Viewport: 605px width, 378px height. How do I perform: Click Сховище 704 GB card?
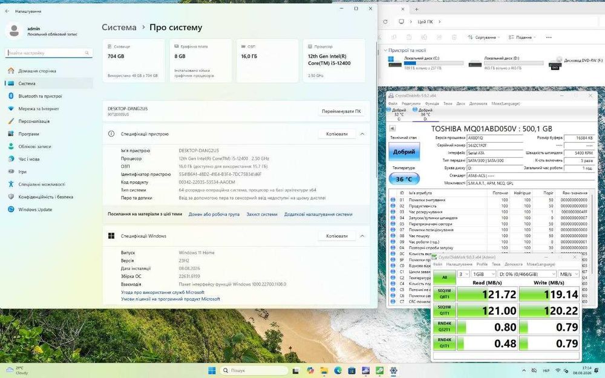[134, 60]
